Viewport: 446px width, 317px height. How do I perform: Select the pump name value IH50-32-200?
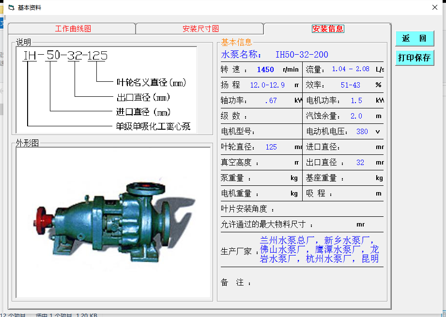[302, 55]
